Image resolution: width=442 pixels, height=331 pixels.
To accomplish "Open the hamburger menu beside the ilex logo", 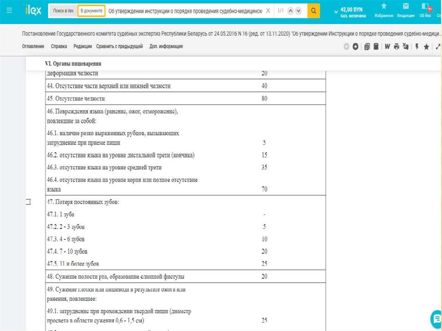I will click(9, 11).
